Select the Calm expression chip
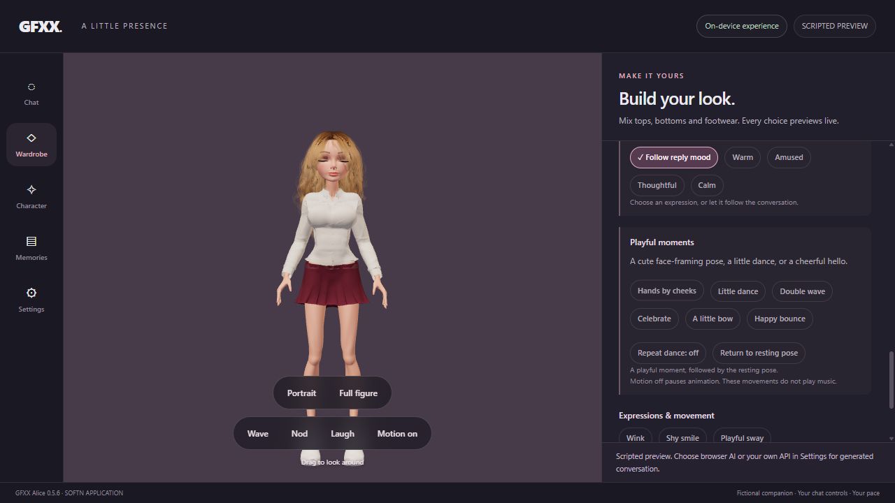The width and height of the screenshot is (895, 503). 707,185
